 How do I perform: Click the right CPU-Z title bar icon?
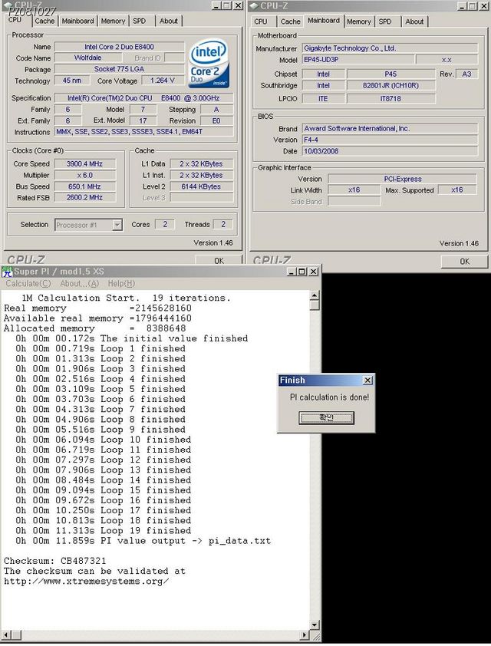tap(254, 6)
